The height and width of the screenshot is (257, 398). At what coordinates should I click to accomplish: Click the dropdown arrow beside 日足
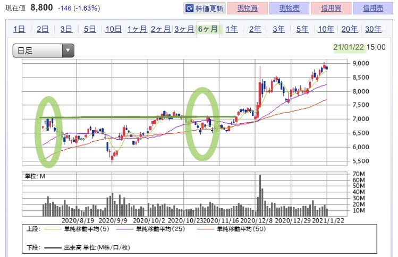(68, 50)
